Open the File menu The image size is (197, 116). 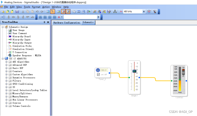6,7
